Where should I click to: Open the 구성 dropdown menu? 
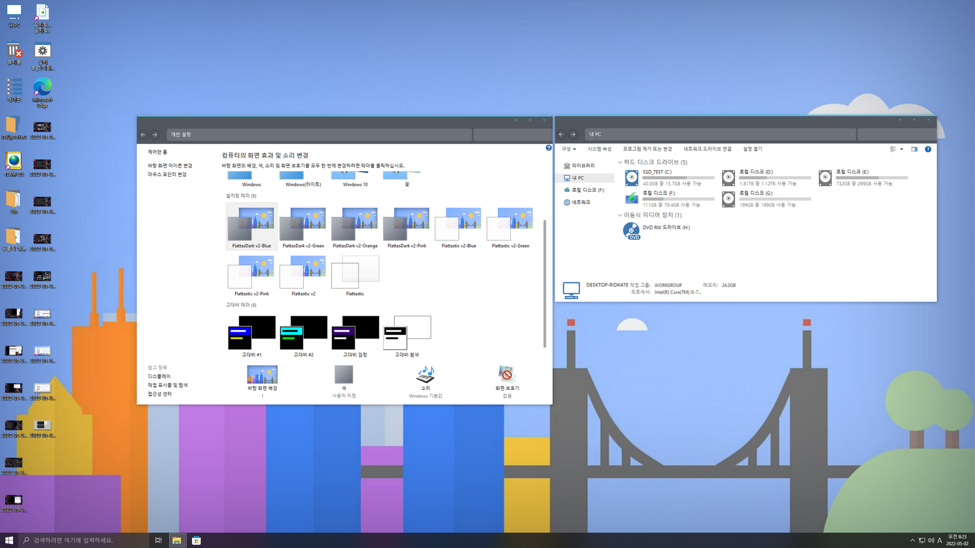(x=569, y=149)
